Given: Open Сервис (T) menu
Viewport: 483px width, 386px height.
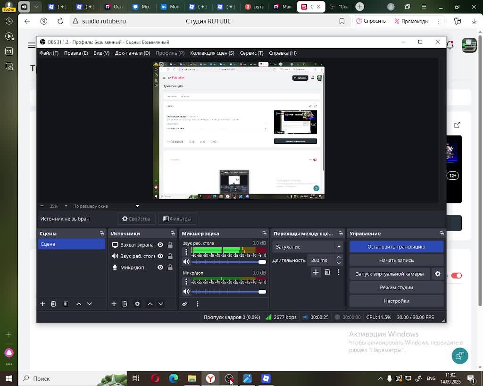Looking at the screenshot, I should pos(251,53).
